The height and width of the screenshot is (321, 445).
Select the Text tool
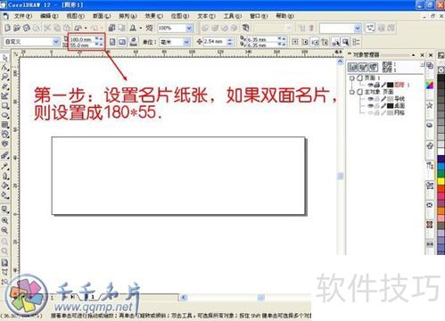4,144
